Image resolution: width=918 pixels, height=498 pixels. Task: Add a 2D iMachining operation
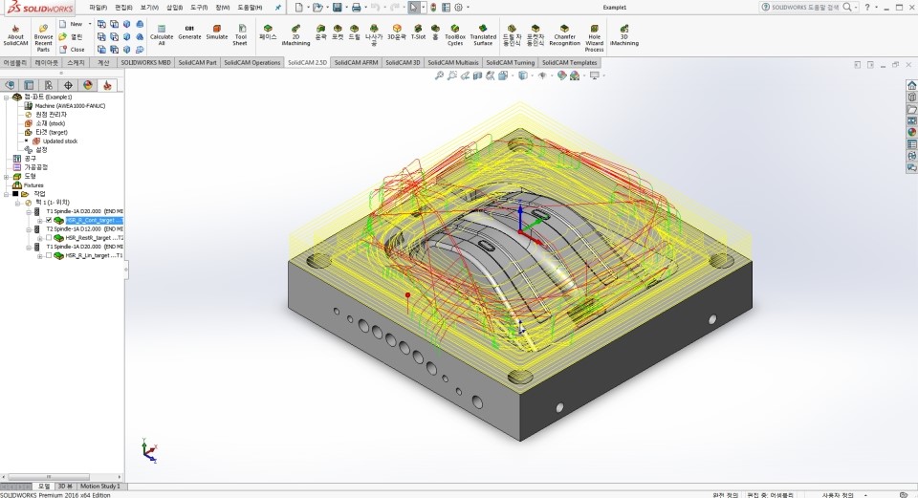click(x=295, y=35)
